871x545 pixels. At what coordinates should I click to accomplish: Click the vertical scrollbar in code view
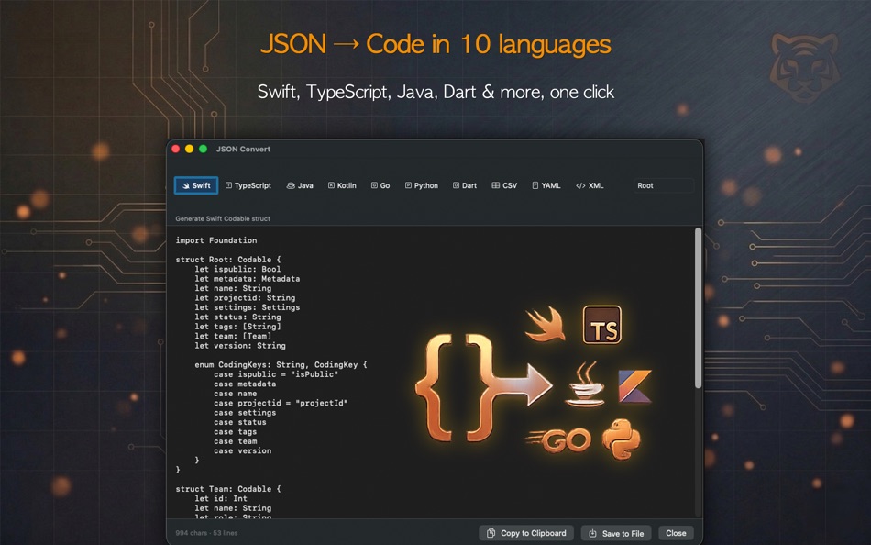pyautogui.click(x=699, y=307)
